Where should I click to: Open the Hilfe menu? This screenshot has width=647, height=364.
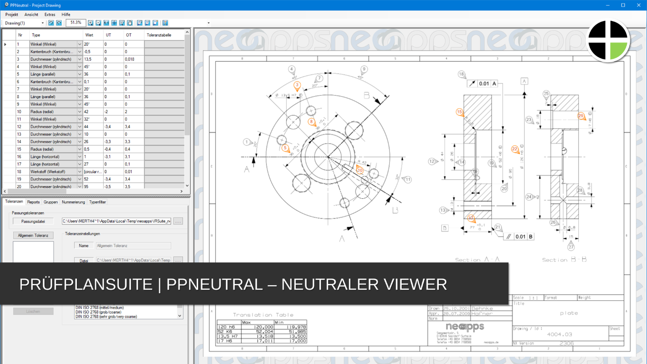click(x=66, y=15)
